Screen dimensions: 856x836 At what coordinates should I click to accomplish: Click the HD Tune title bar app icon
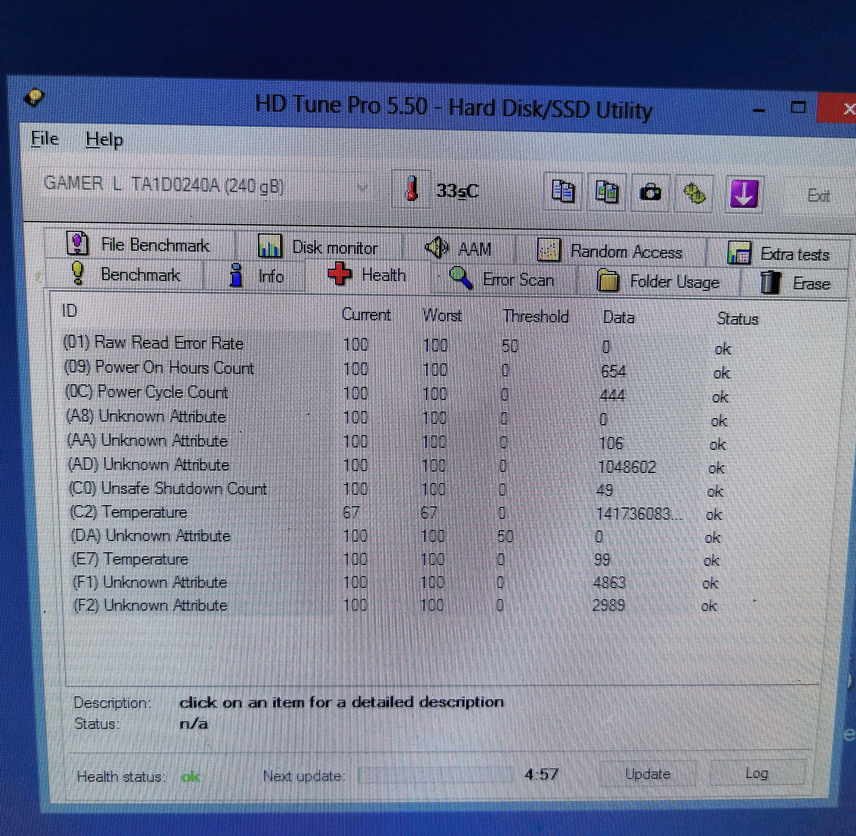34,97
